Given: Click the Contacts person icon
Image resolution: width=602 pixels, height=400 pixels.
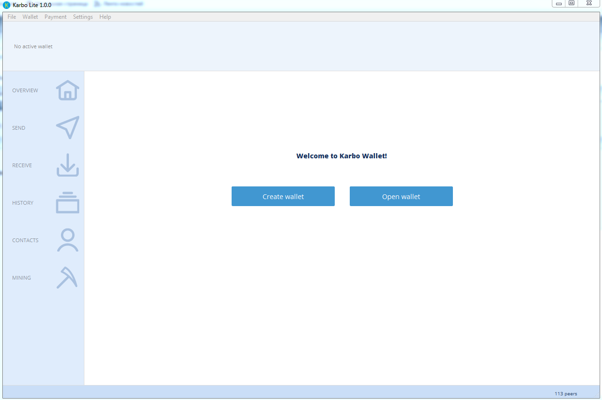Looking at the screenshot, I should coord(68,240).
